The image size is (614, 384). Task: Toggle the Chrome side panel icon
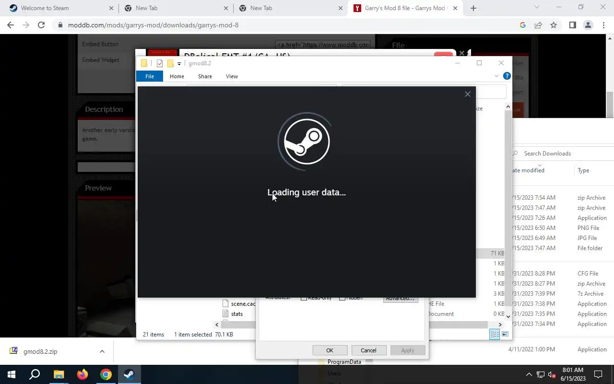[572, 25]
